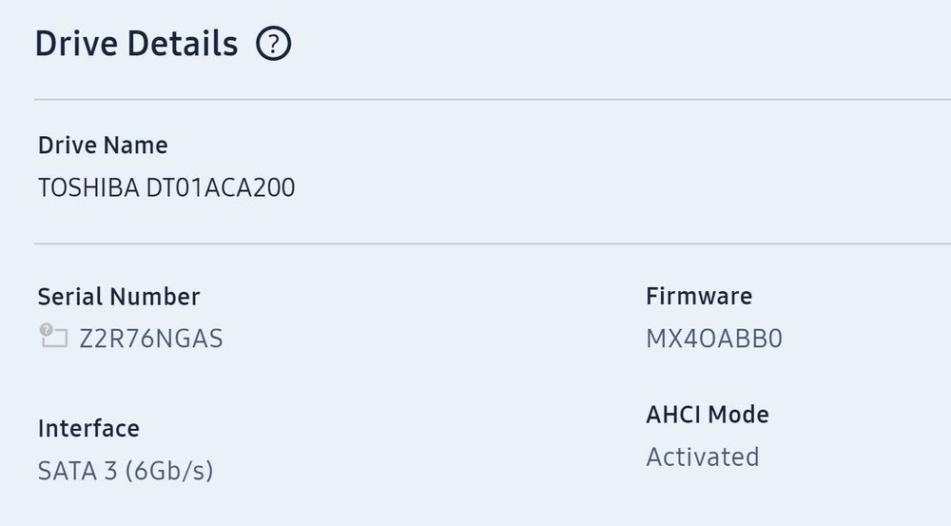Click the AHCI Mode label

708,415
